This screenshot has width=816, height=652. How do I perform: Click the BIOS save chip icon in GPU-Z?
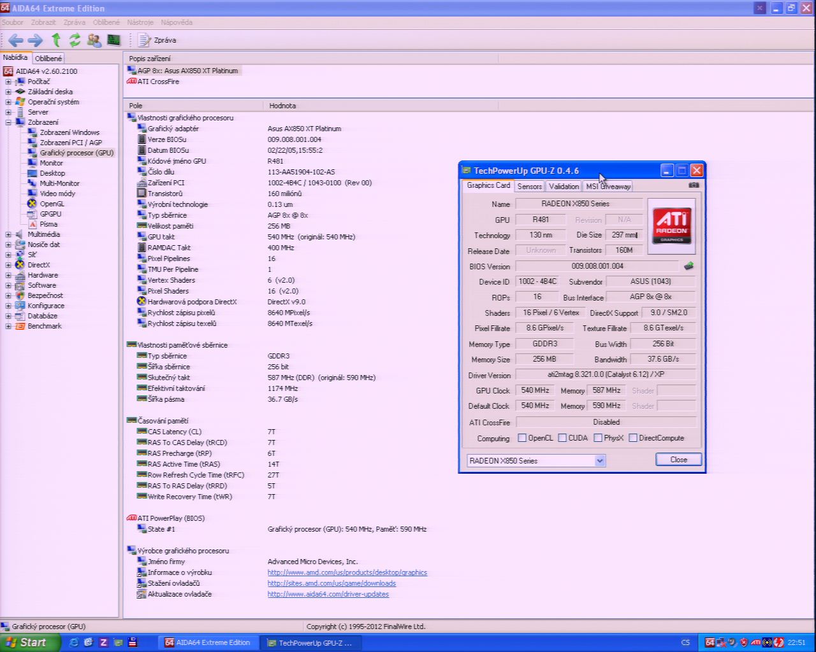click(x=688, y=266)
